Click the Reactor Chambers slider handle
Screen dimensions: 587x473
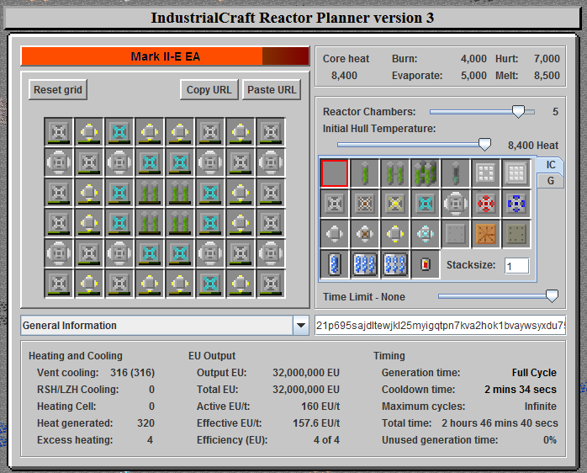[x=519, y=111]
